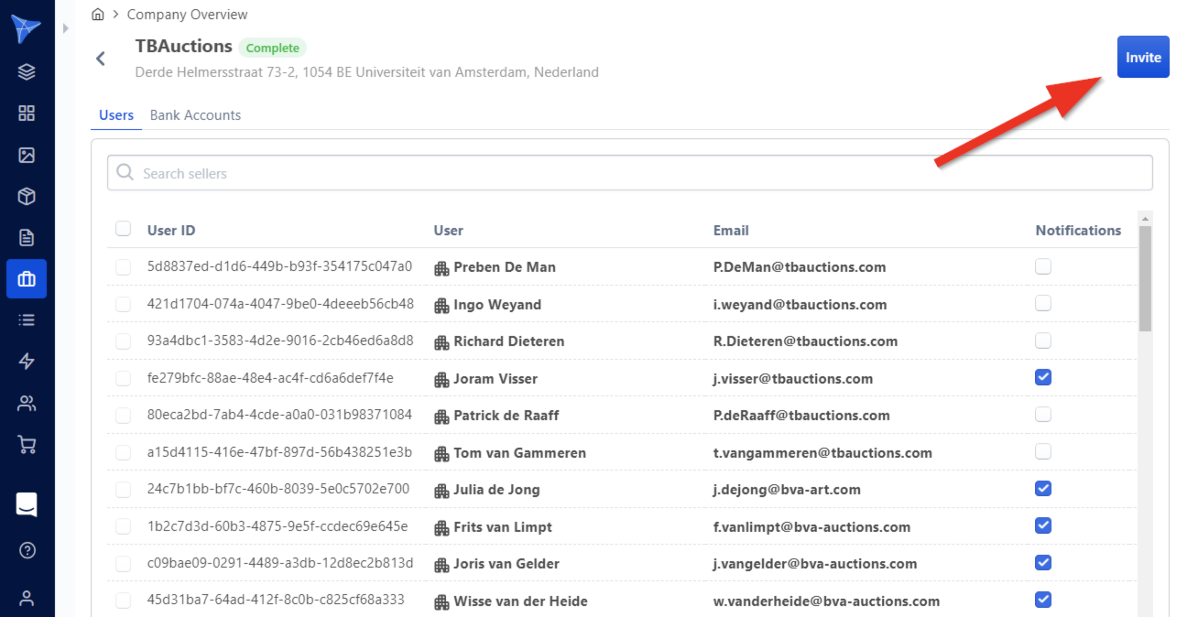The height and width of the screenshot is (617, 1180).
Task: Select the highlighted briefcase icon in sidebar
Action: (x=26, y=279)
